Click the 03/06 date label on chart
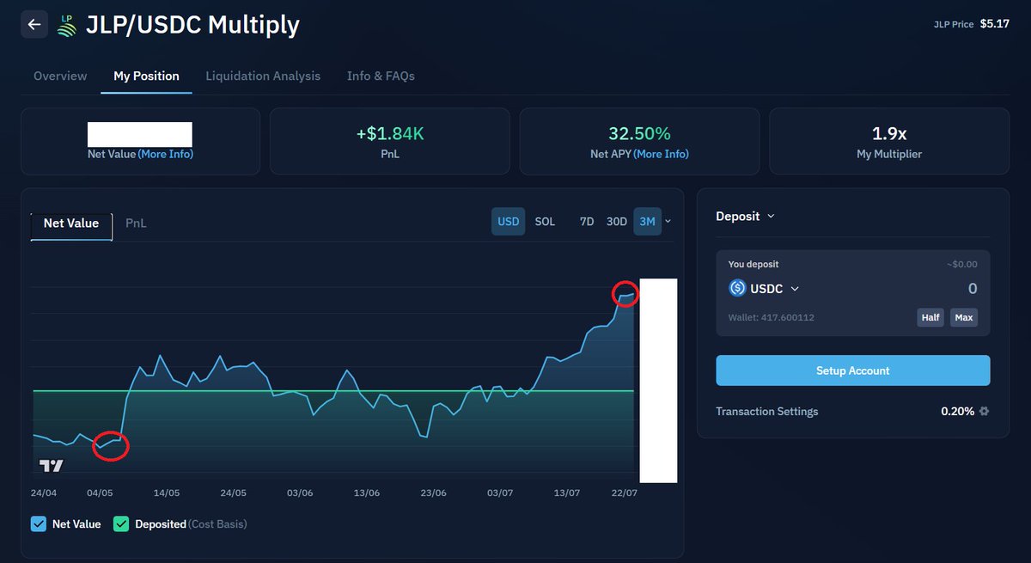Viewport: 1031px width, 563px height. point(300,493)
